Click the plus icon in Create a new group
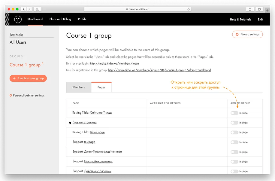 (14, 78)
